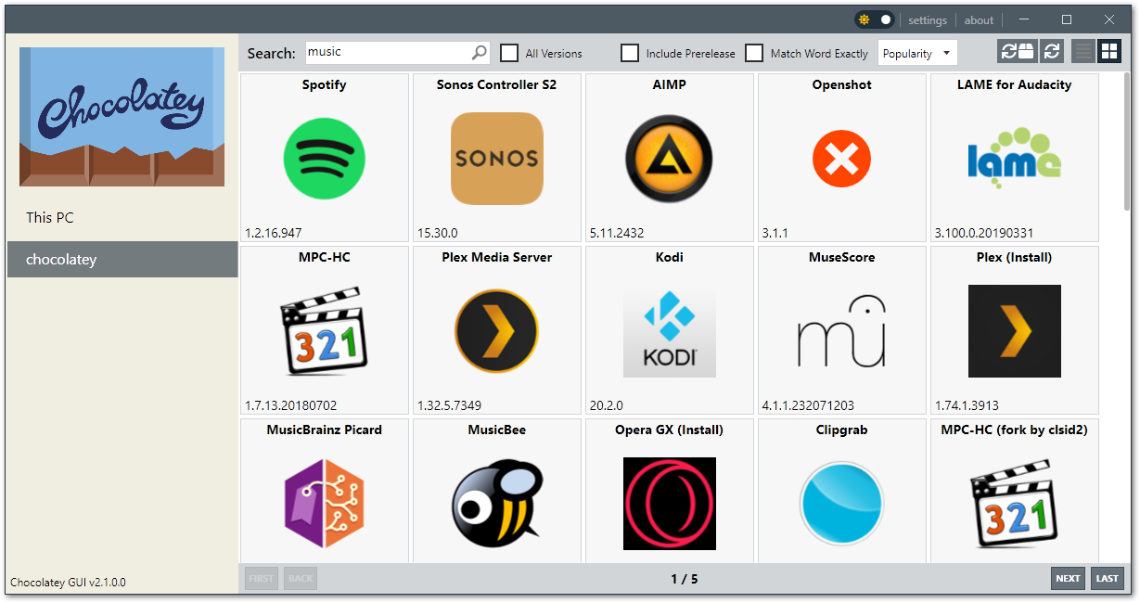Open the Opera GX (Install) icon

[x=670, y=504]
